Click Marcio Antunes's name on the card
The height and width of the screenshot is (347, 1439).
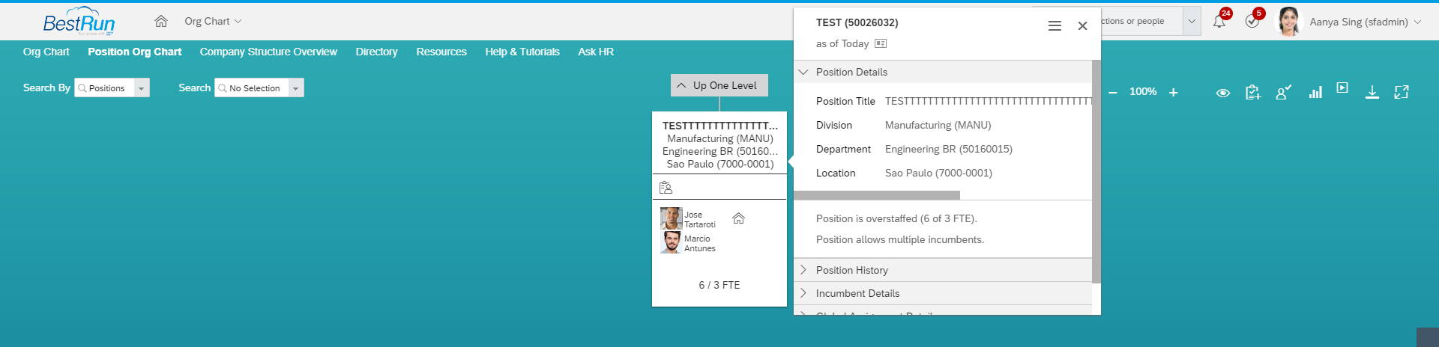(700, 243)
